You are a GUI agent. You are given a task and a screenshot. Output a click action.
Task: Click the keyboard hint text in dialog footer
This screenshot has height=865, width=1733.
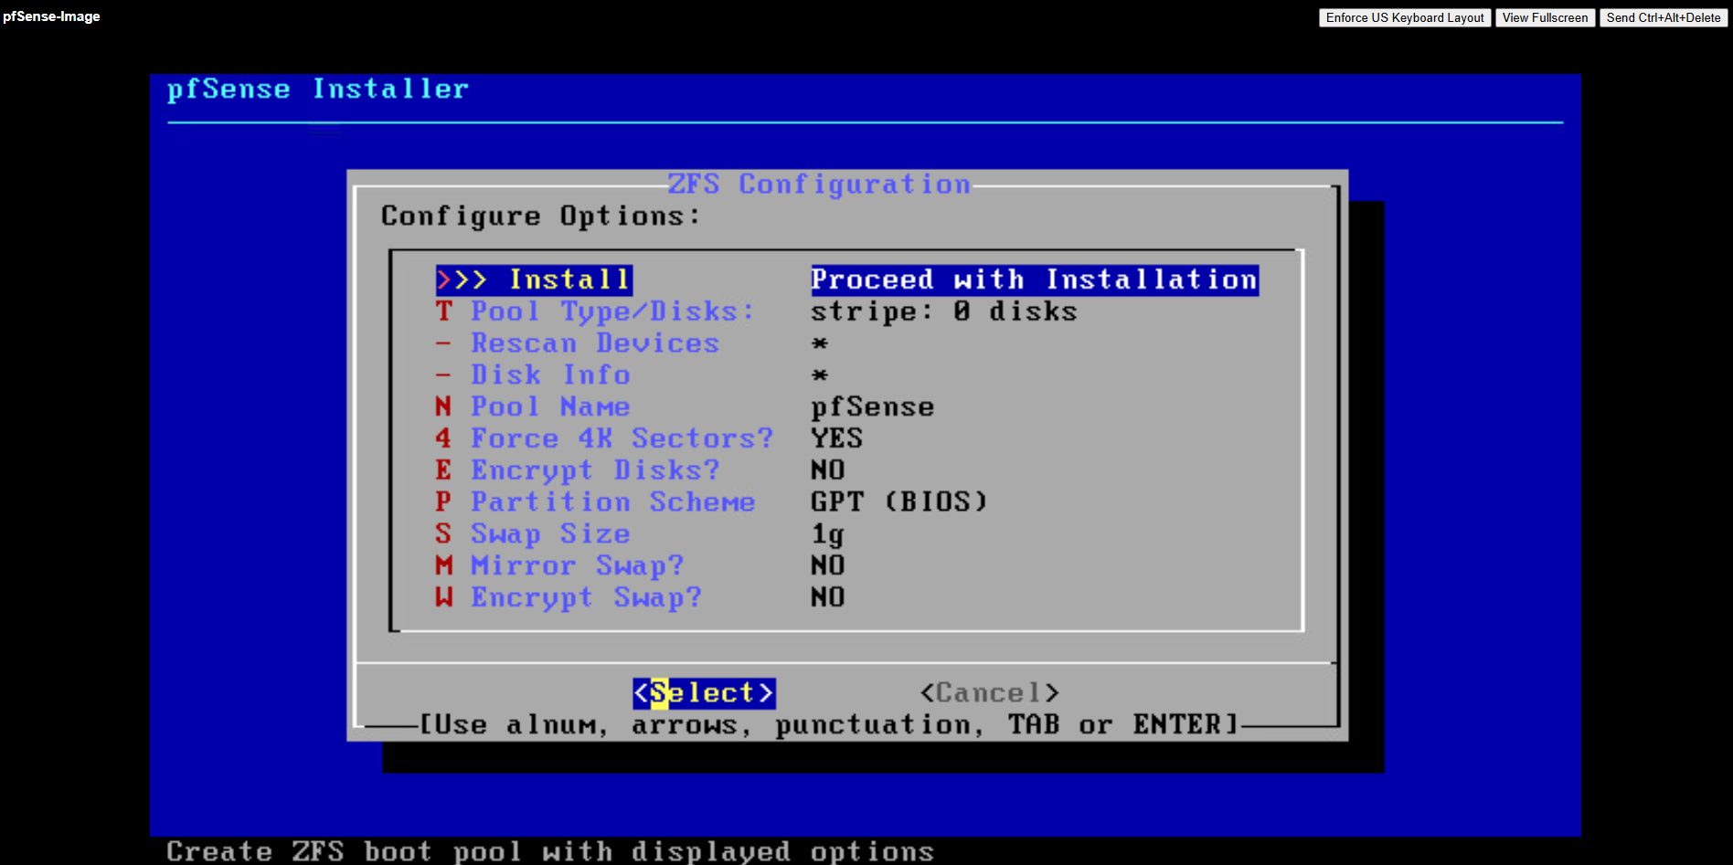pos(828,725)
